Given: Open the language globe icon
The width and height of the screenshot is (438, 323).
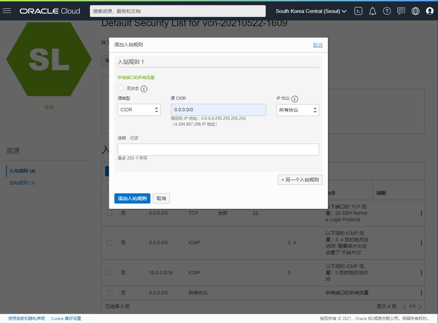Looking at the screenshot, I should [416, 11].
